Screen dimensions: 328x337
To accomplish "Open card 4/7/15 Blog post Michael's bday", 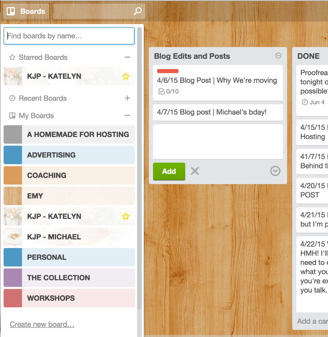I will (218, 112).
